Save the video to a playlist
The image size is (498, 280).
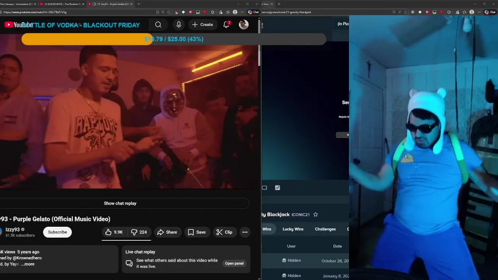(x=196, y=232)
